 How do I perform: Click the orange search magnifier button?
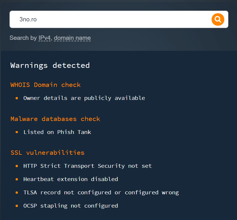218,20
